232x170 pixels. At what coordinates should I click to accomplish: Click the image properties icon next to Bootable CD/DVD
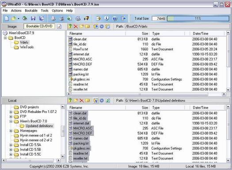click(59, 26)
